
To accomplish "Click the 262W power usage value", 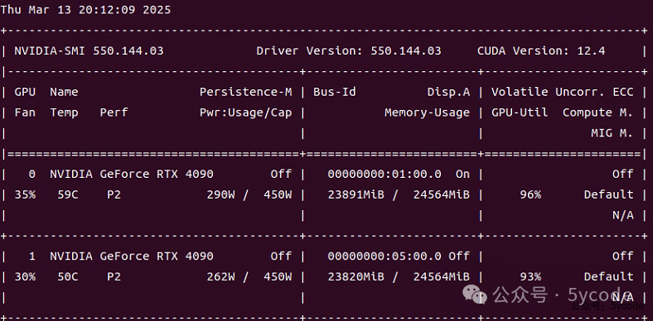I will tap(220, 276).
